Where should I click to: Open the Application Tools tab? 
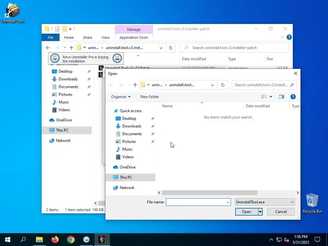click(134, 37)
